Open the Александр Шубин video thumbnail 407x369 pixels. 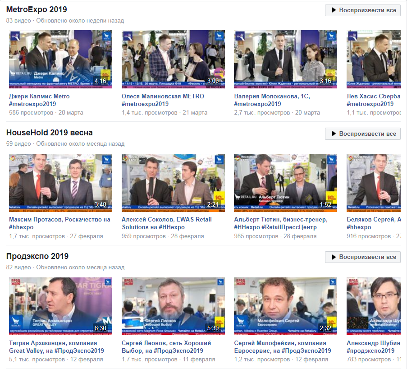pyautogui.click(x=374, y=306)
